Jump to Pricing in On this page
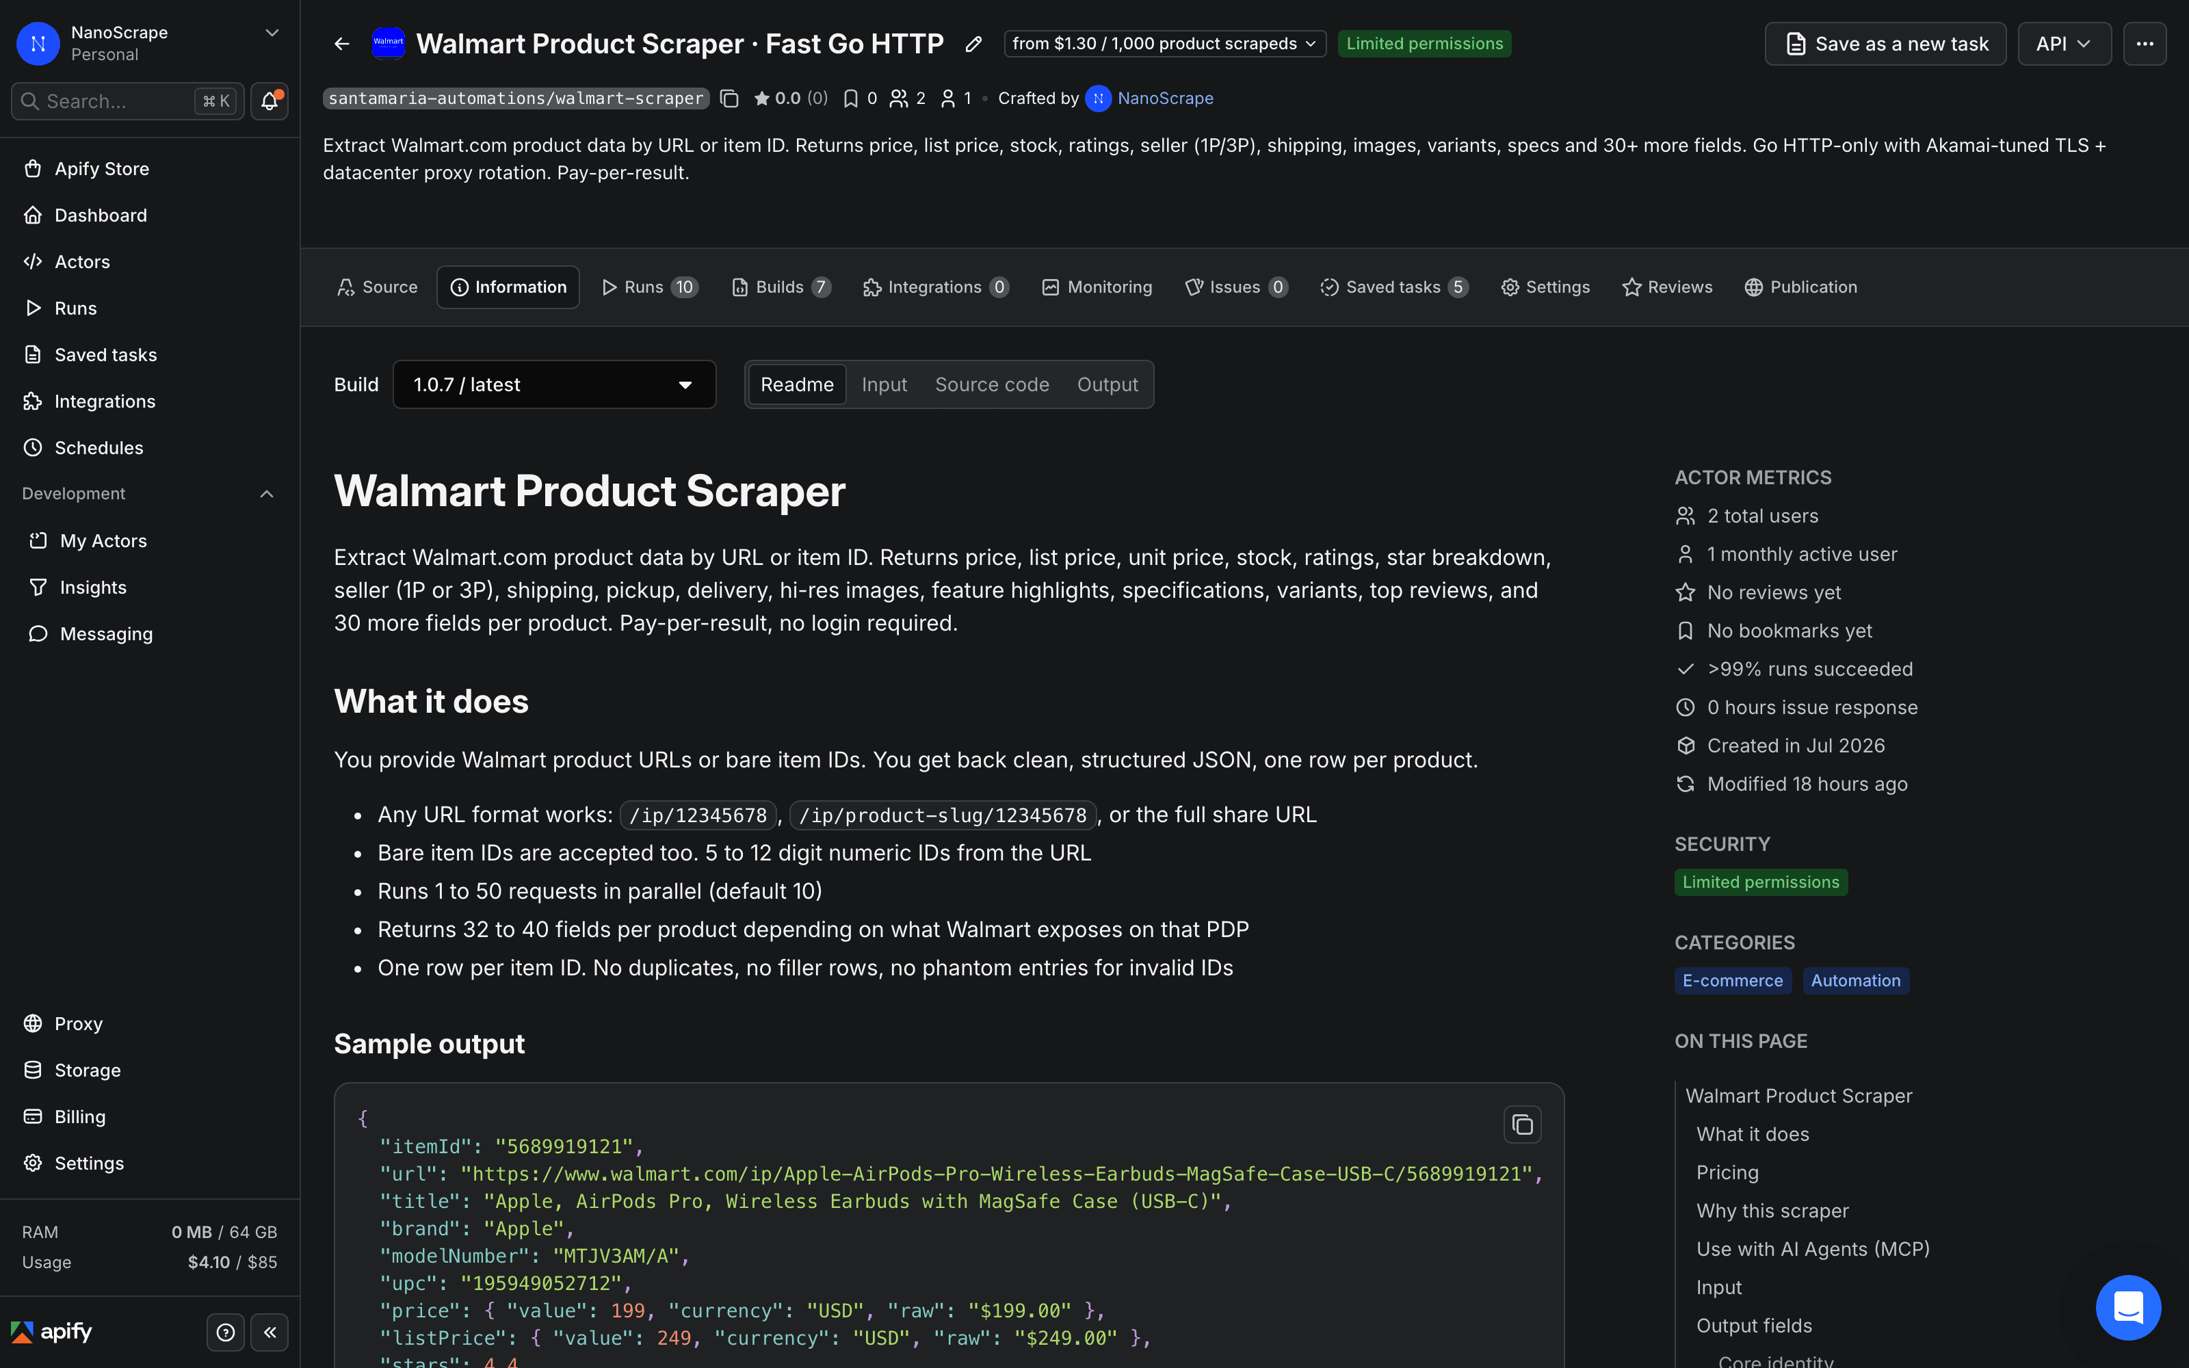Viewport: 2189px width, 1368px height. point(1727,1172)
